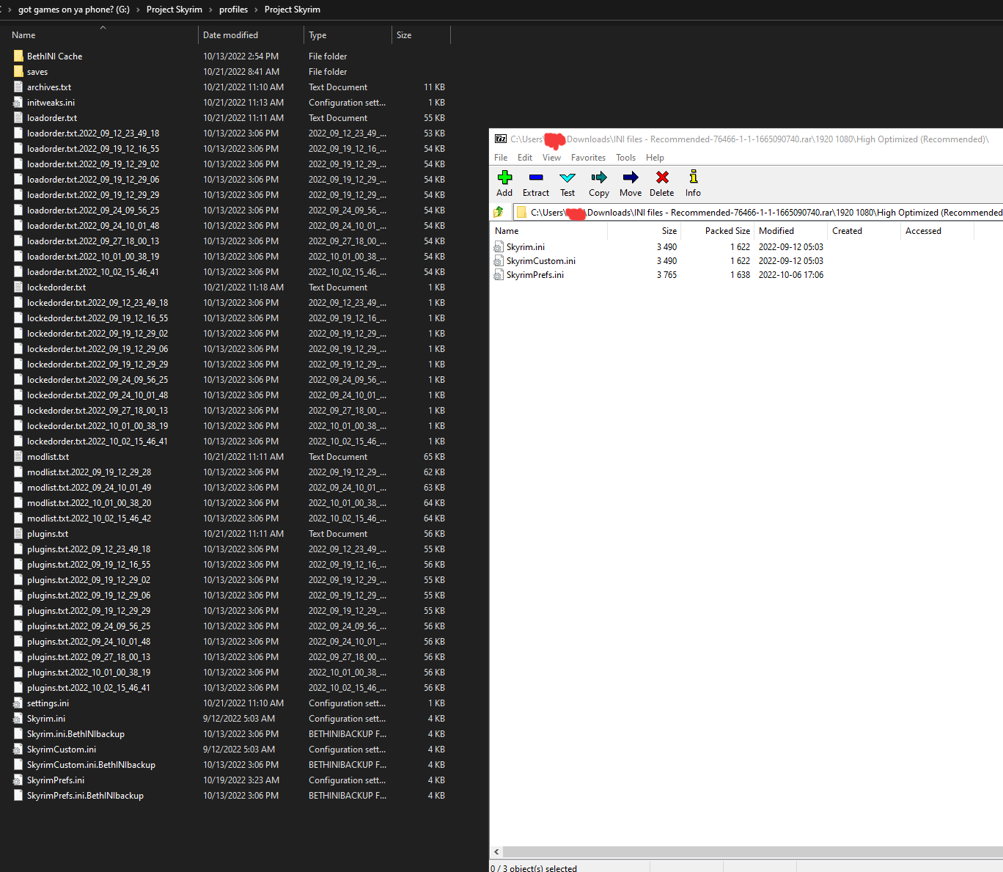Select plugins.txt.2022_10_02_15_46_41 file
1003x872 pixels.
click(89, 687)
